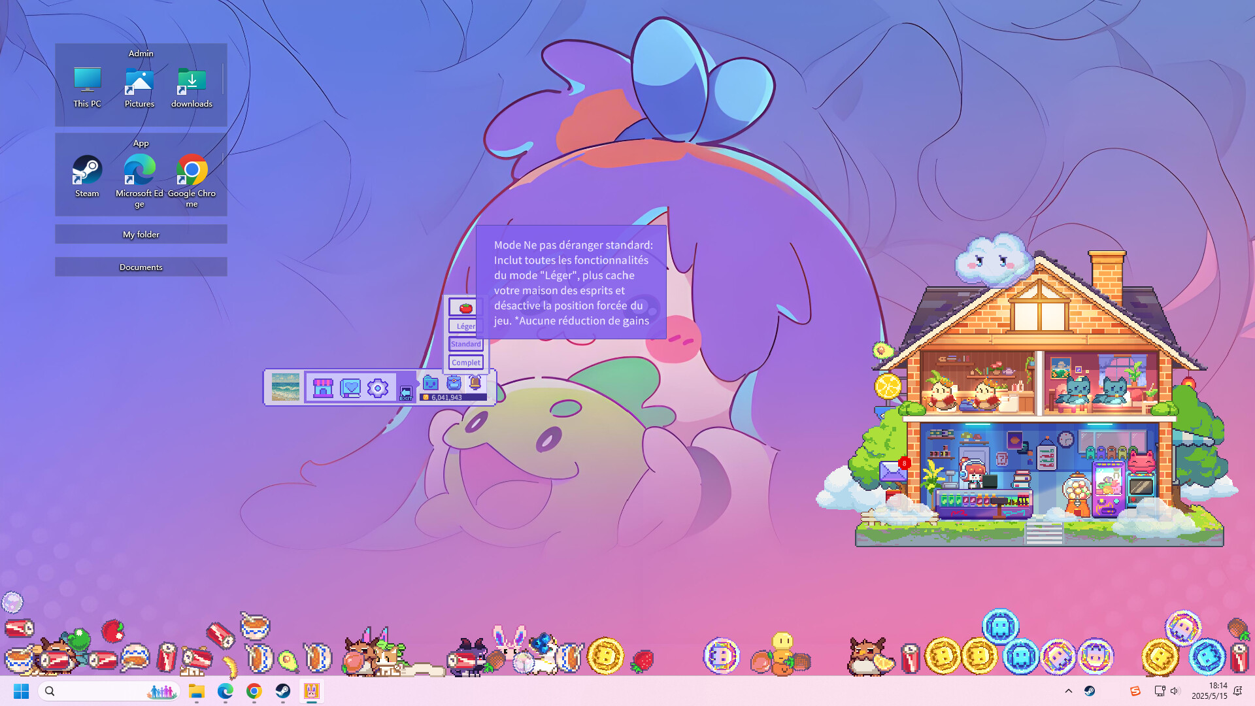The width and height of the screenshot is (1255, 706).
Task: Open Steam from the taskbar
Action: pos(283,691)
